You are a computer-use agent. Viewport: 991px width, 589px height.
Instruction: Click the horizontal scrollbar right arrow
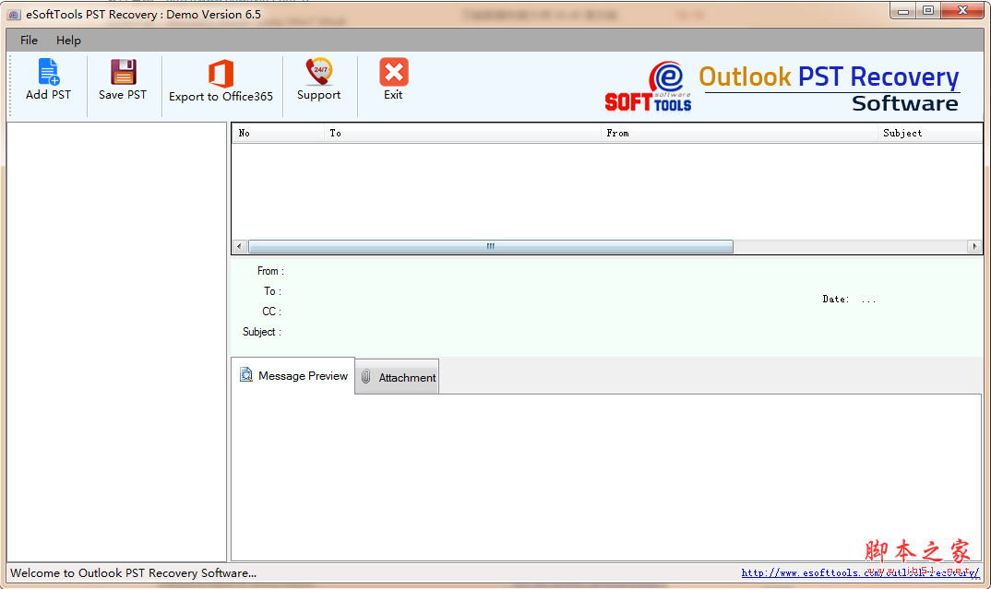974,246
